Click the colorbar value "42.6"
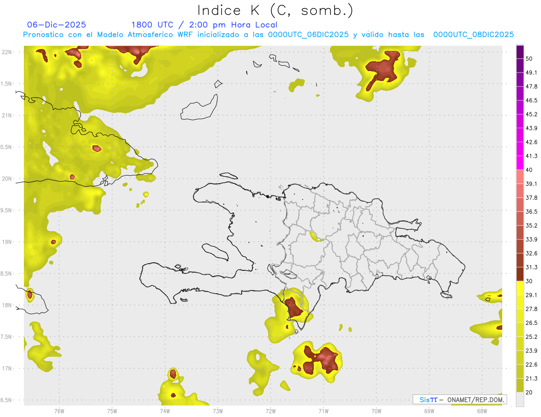 (532, 142)
